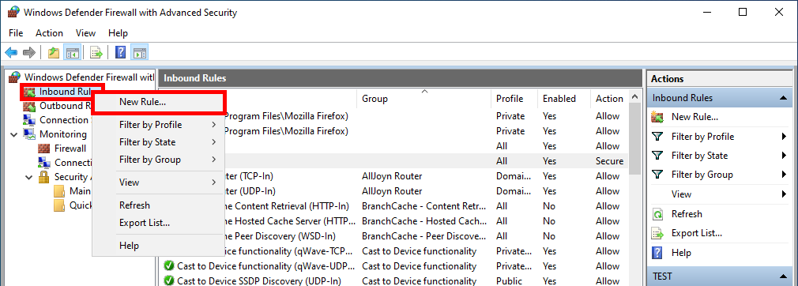Click the gray Forward arrow in the toolbar
Screen dimensions: 798x286
pyautogui.click(x=29, y=52)
